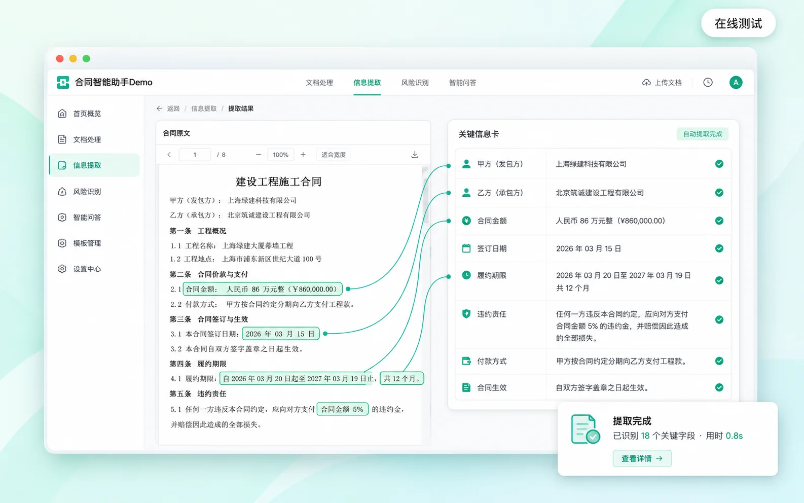Viewport: 804px width, 503px height.
Task: Click the 在线测试 button
Action: tap(738, 23)
